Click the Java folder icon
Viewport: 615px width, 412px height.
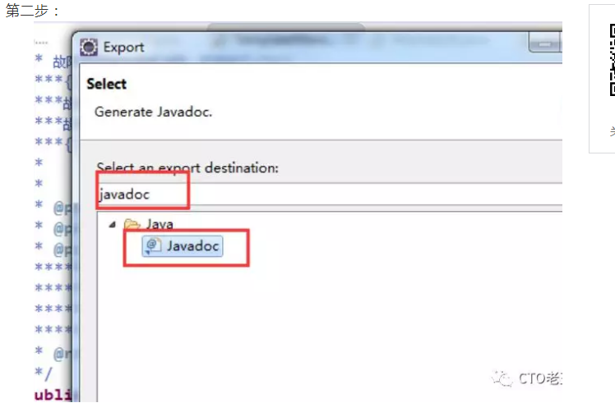[132, 224]
